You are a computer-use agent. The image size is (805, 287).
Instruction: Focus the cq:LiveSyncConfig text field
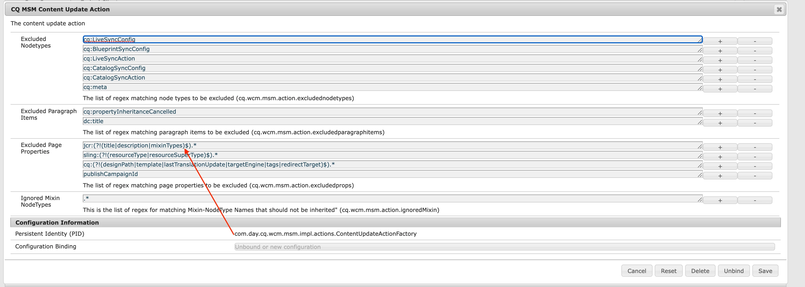(392, 40)
